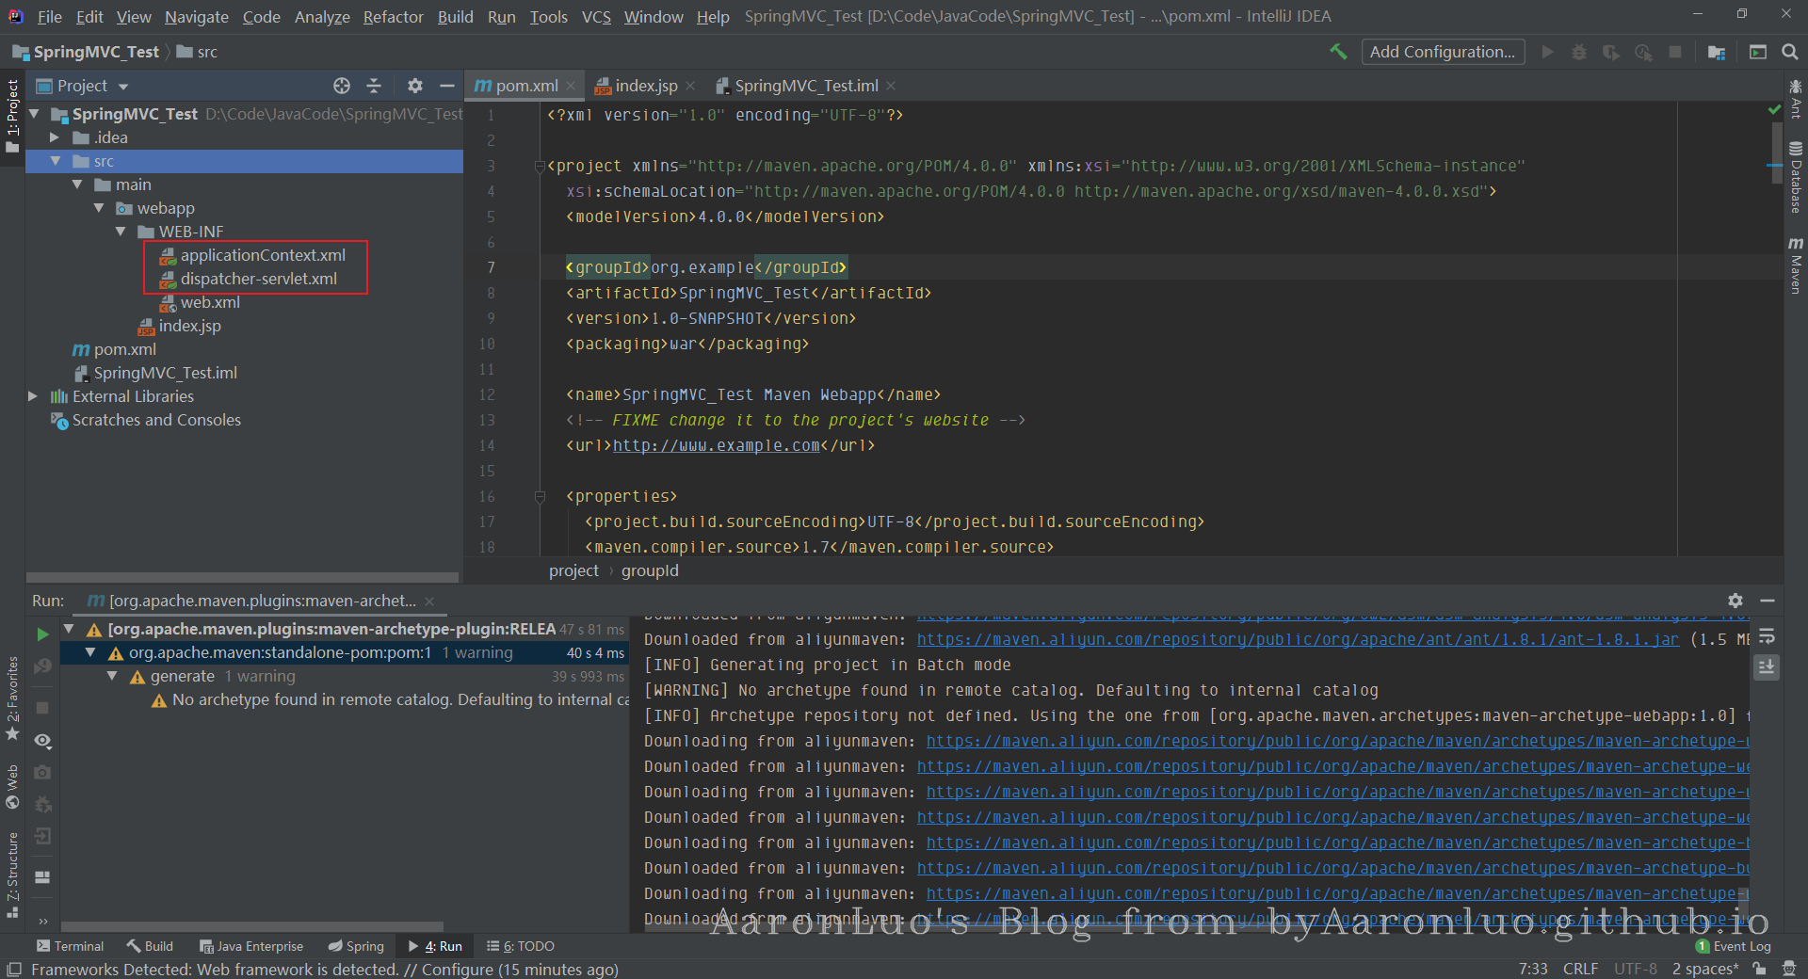1808x979 pixels.
Task: Toggle the eye view-options icon in the Run panel
Action: point(42,741)
